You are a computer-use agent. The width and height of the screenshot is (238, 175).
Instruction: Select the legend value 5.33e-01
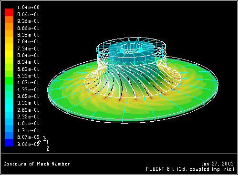click(28, 76)
